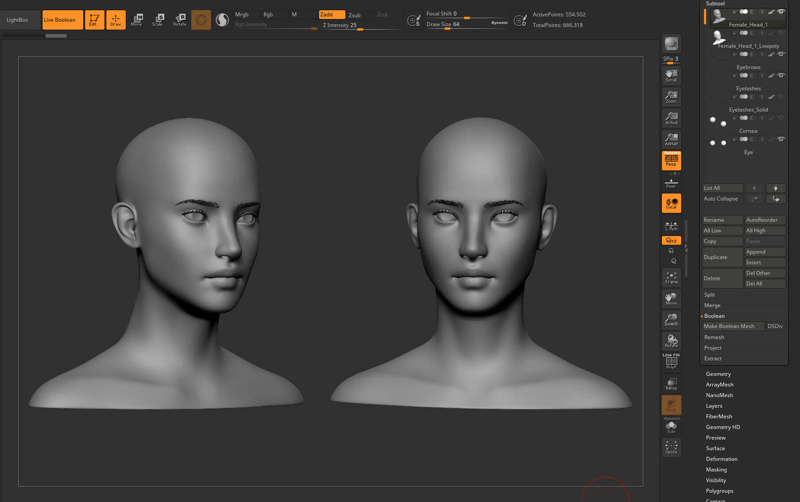
Task: Adjust the Draw Size slider
Action: [x=467, y=25]
